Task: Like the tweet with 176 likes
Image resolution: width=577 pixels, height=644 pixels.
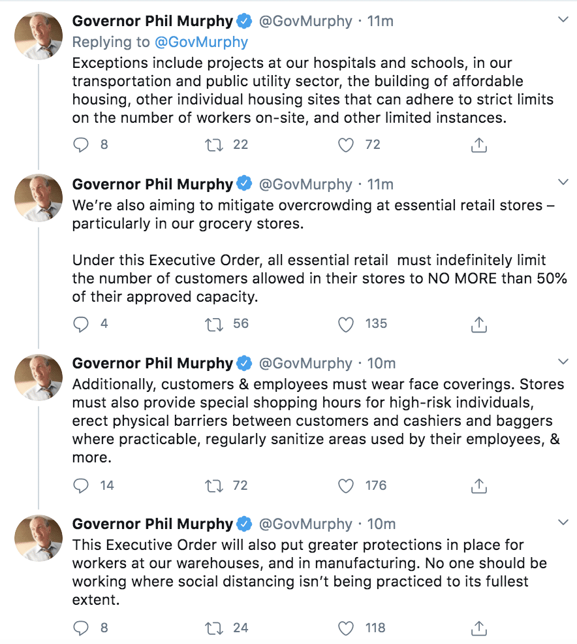Action: coord(345,486)
